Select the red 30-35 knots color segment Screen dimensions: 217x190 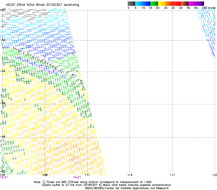[177, 4]
